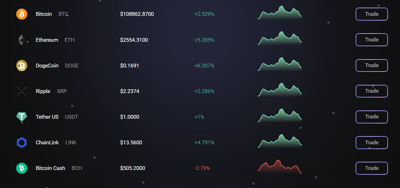Click the price $13.5600
This screenshot has height=188, width=400.
[131, 142]
